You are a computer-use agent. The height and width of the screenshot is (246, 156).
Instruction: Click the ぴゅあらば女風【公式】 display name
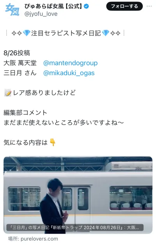pyautogui.click(x=53, y=6)
